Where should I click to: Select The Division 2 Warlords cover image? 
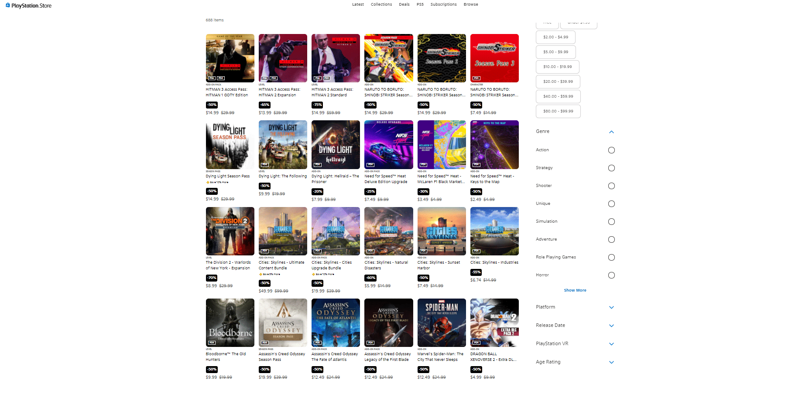point(230,231)
